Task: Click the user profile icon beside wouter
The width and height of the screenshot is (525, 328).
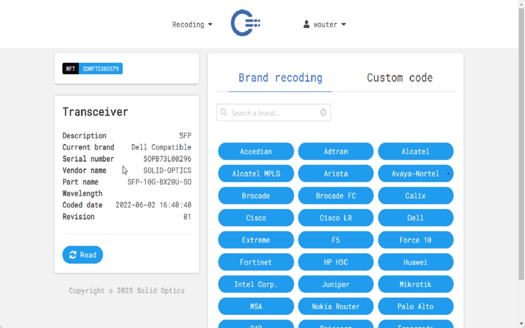Action: [306, 24]
